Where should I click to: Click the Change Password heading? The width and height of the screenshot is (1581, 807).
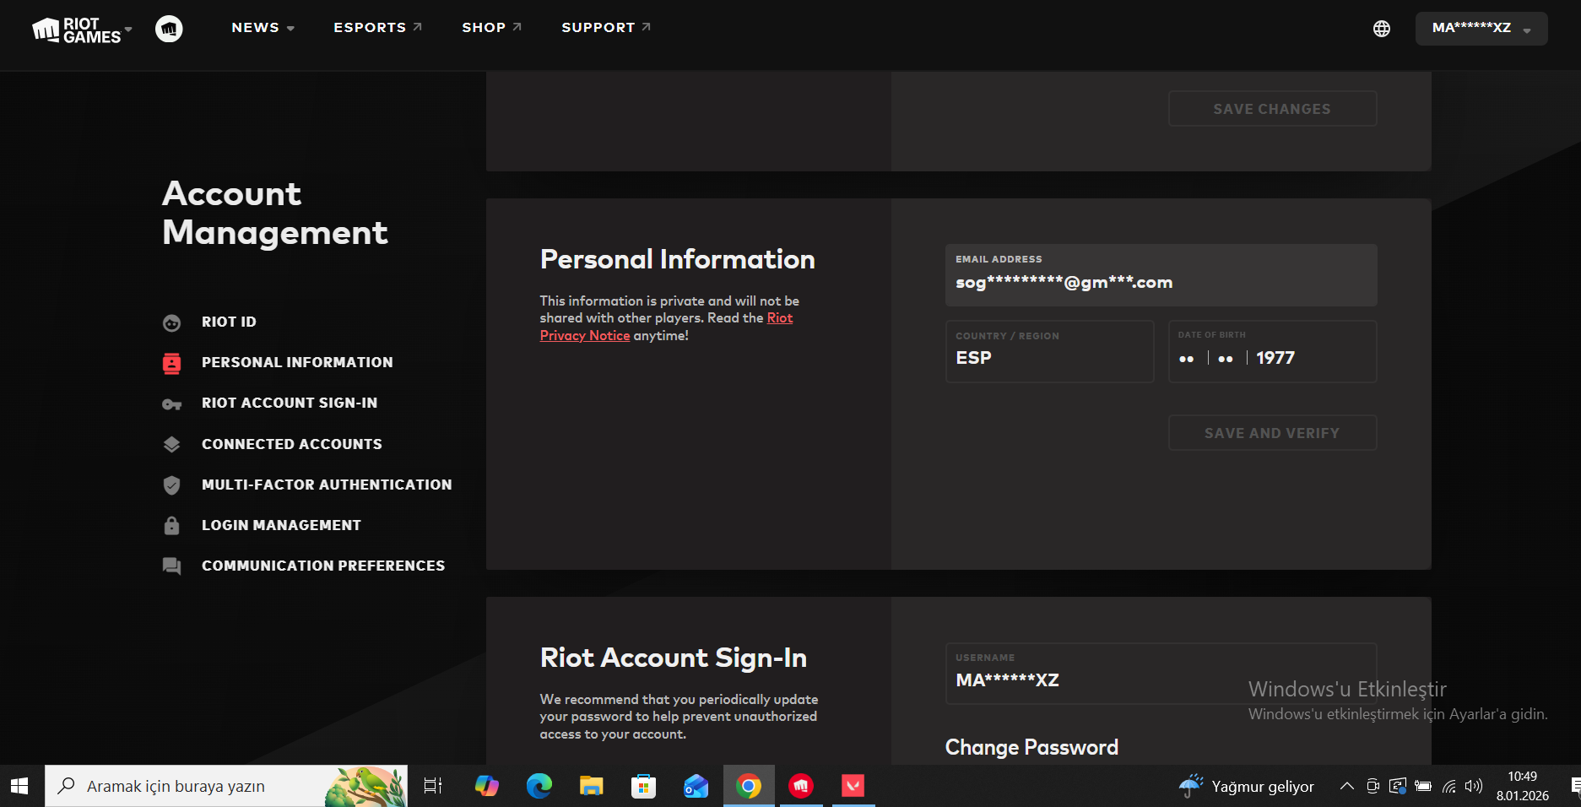(x=1031, y=748)
